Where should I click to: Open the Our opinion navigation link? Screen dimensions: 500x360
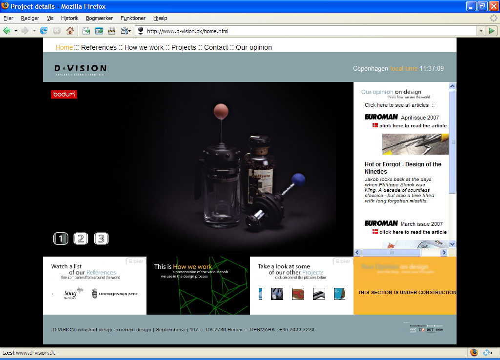point(254,47)
